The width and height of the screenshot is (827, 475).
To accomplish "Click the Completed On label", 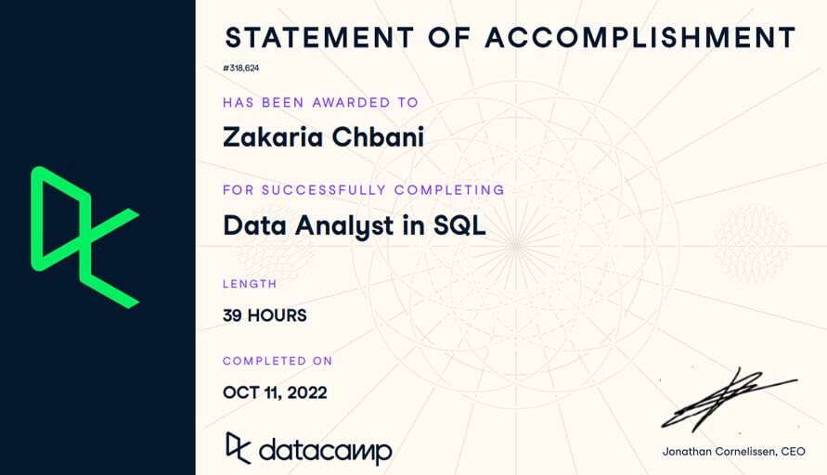I will [x=278, y=361].
